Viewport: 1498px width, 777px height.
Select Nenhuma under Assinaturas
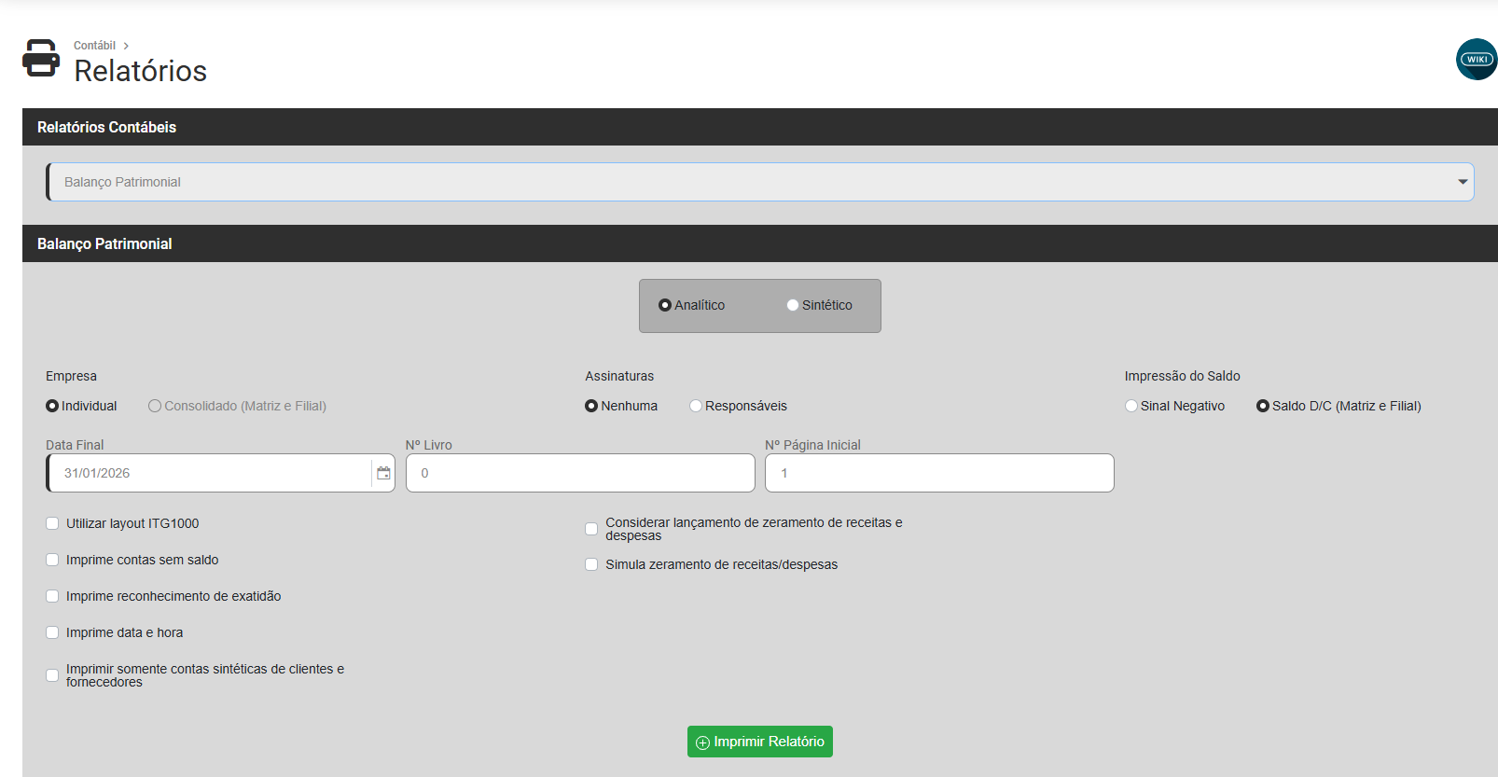[591, 406]
